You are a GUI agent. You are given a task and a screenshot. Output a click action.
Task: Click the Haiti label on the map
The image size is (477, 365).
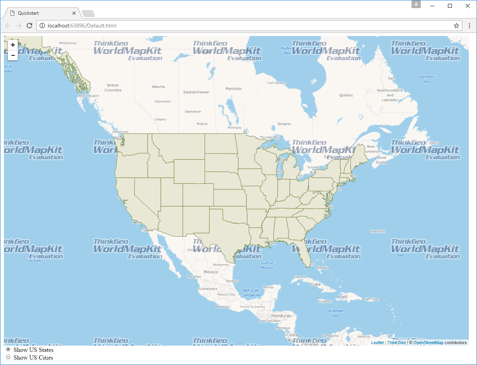coord(343,296)
